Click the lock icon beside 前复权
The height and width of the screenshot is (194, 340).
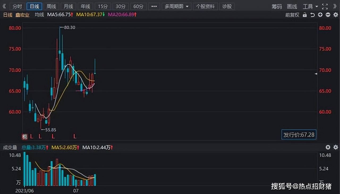coord(305,15)
